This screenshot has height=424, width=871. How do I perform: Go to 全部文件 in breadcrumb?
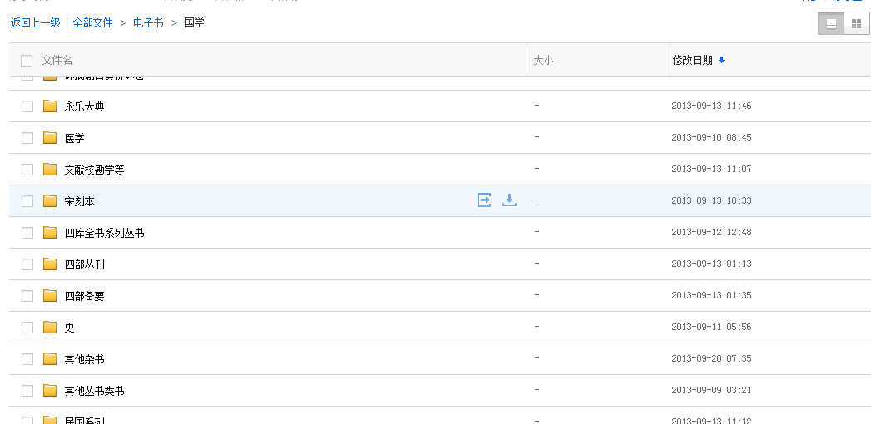(92, 23)
